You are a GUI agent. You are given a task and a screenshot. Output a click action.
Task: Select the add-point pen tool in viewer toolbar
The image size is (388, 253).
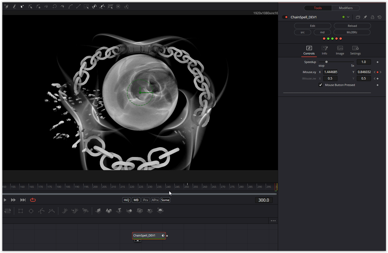point(6,6)
